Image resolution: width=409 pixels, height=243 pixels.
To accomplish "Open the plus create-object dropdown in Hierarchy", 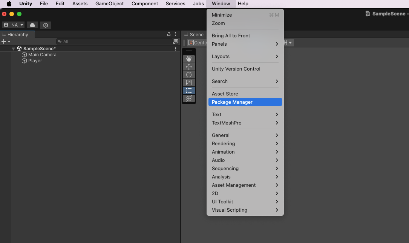I will click(x=6, y=42).
